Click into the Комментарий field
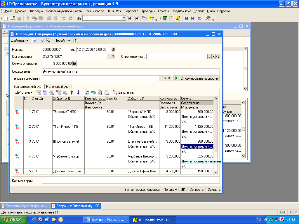This screenshot has height=224, width=299. click(x=131, y=181)
